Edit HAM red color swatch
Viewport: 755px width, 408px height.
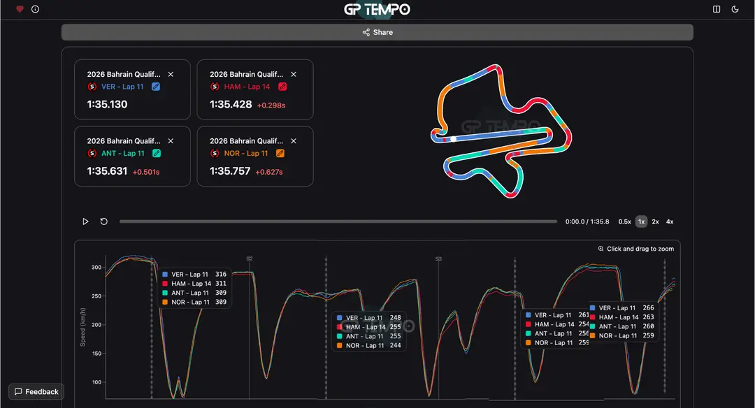point(282,87)
